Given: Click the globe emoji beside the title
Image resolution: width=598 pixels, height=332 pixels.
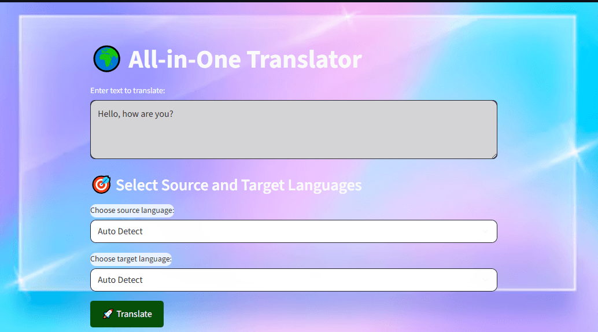Looking at the screenshot, I should (x=106, y=59).
